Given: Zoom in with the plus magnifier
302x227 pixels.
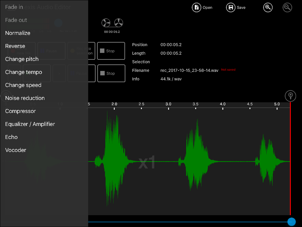Looking at the screenshot, I should pos(268,7).
